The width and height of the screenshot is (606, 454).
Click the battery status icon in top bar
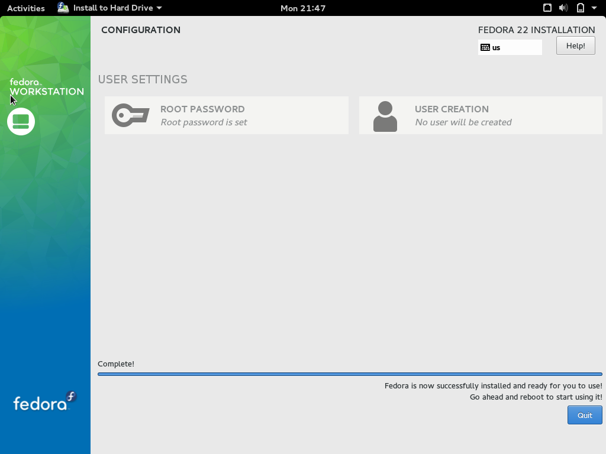pyautogui.click(x=580, y=8)
